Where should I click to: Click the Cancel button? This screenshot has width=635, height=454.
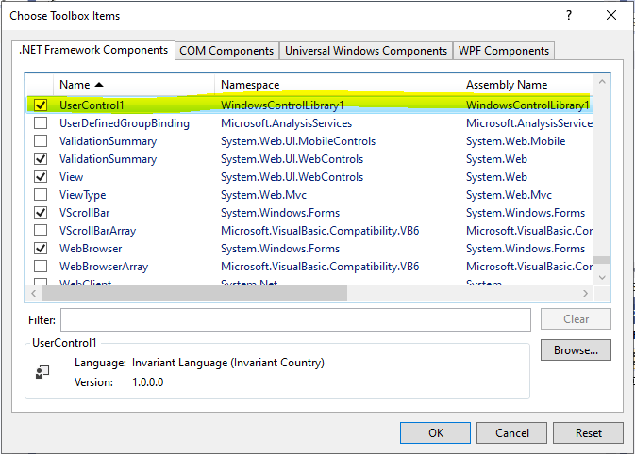click(512, 433)
